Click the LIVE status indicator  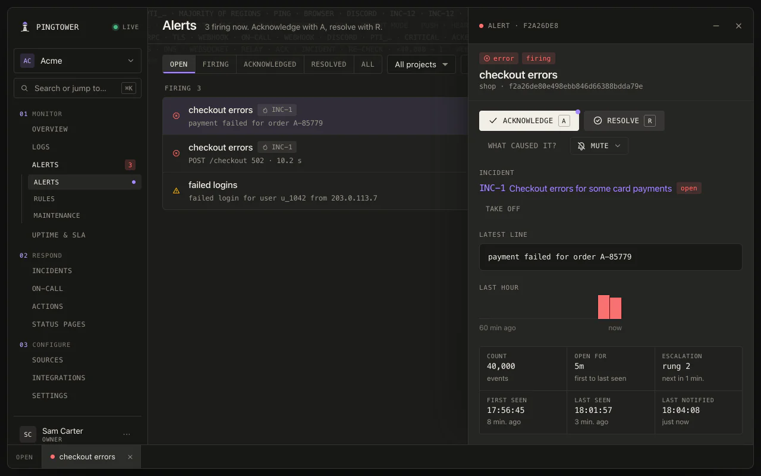[125, 27]
